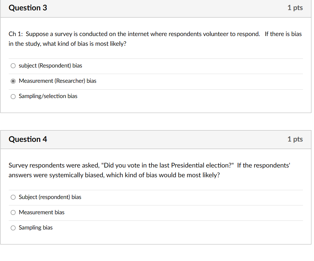The width and height of the screenshot is (314, 261).
Task: Click the answer row labeled Sampling bias
Action: (36, 228)
